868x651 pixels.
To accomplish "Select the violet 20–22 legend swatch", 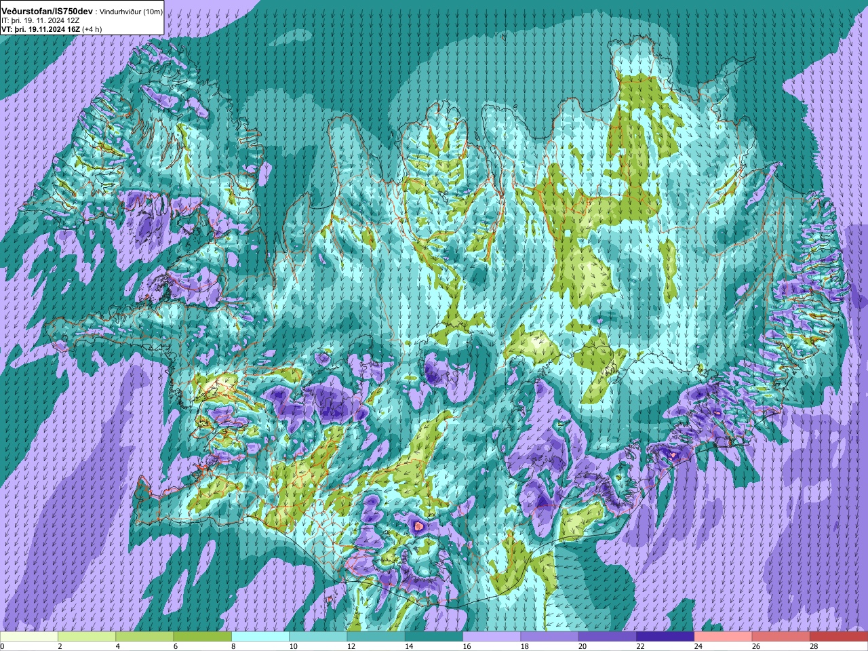I will 607,637.
